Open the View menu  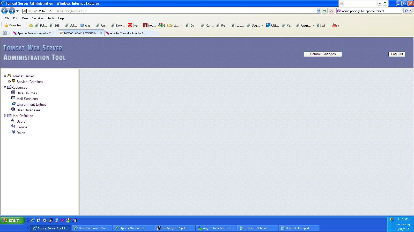point(25,18)
